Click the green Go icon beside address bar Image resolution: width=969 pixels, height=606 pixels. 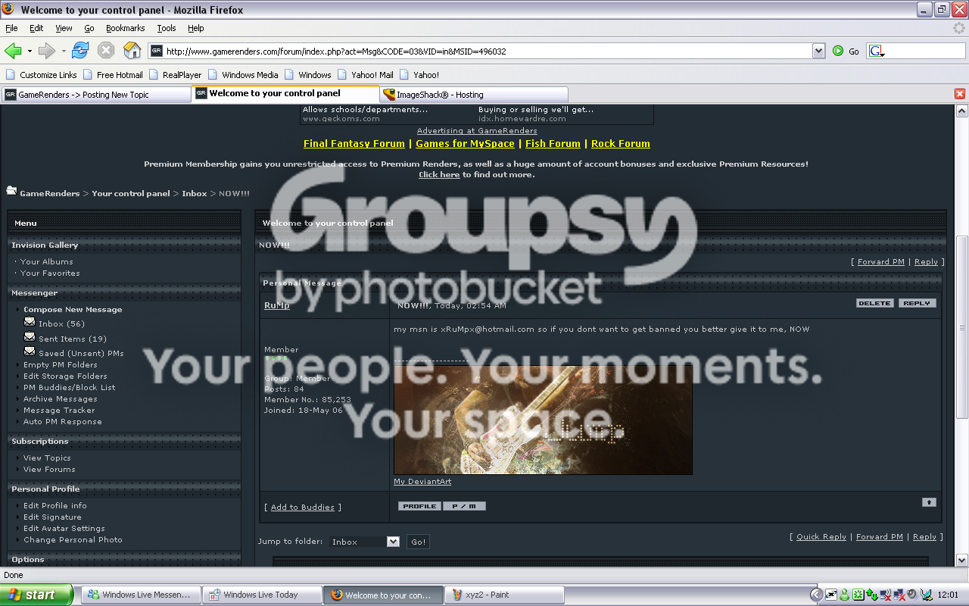[x=838, y=51]
